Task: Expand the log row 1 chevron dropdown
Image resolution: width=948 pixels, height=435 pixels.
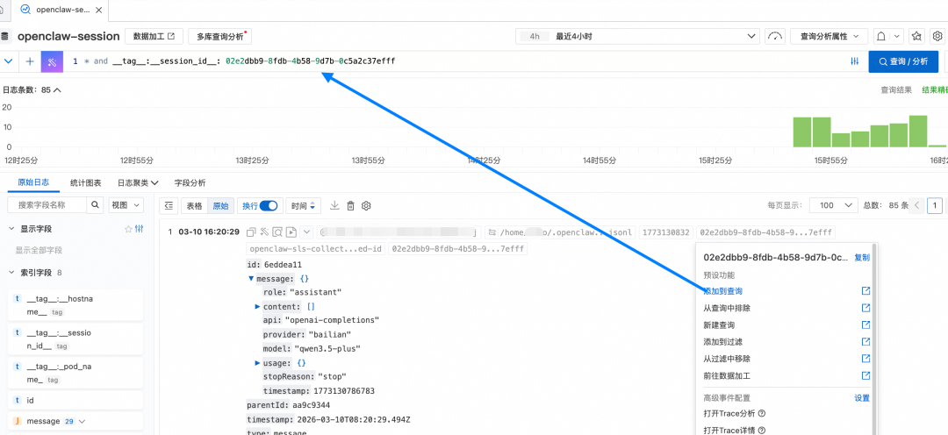Action: pos(306,232)
